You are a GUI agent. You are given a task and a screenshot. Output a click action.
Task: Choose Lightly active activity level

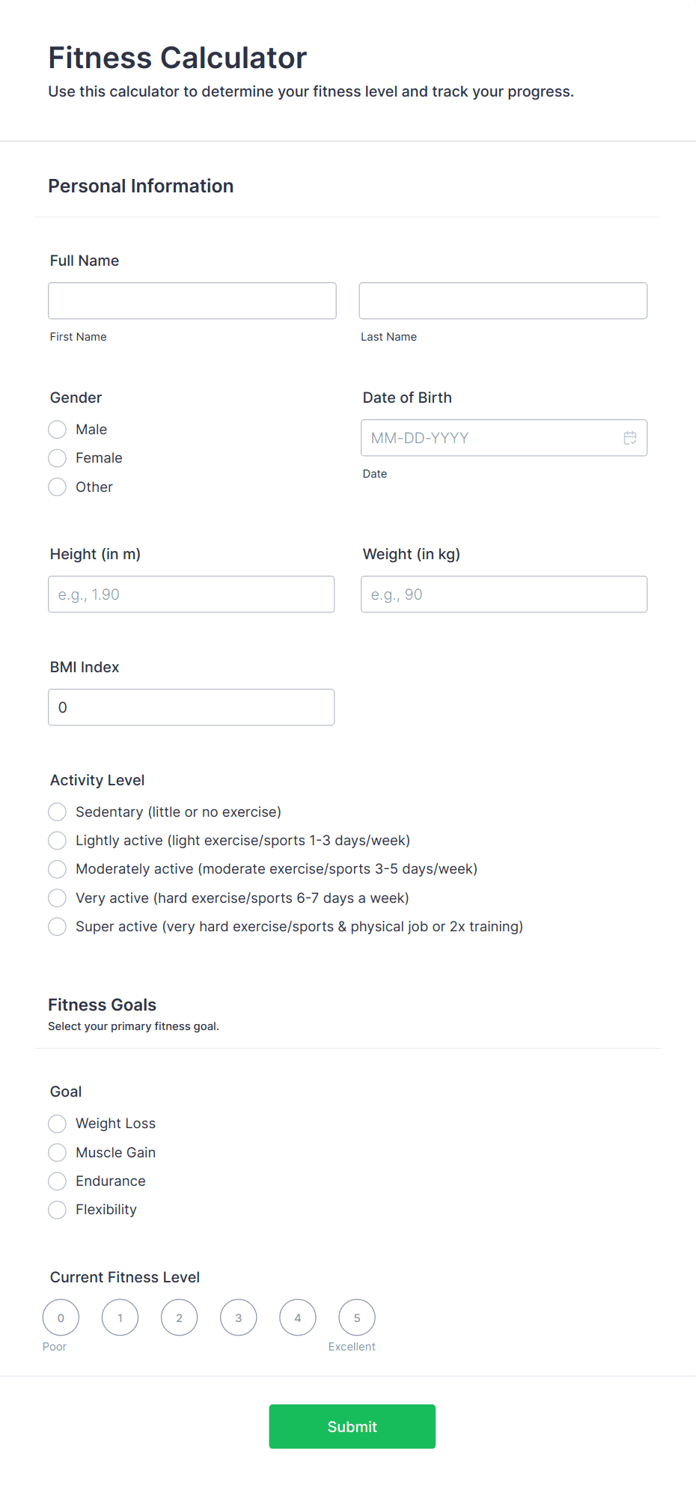(58, 841)
